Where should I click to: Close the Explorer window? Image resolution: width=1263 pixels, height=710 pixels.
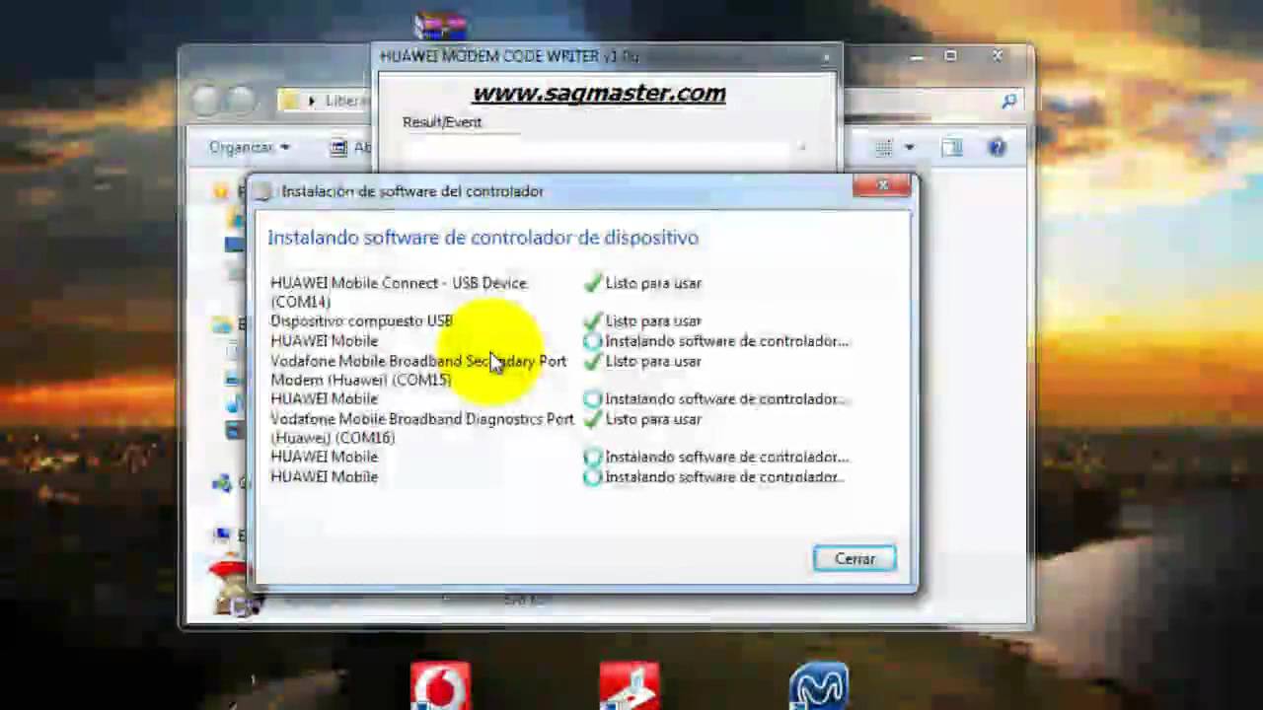(x=997, y=57)
